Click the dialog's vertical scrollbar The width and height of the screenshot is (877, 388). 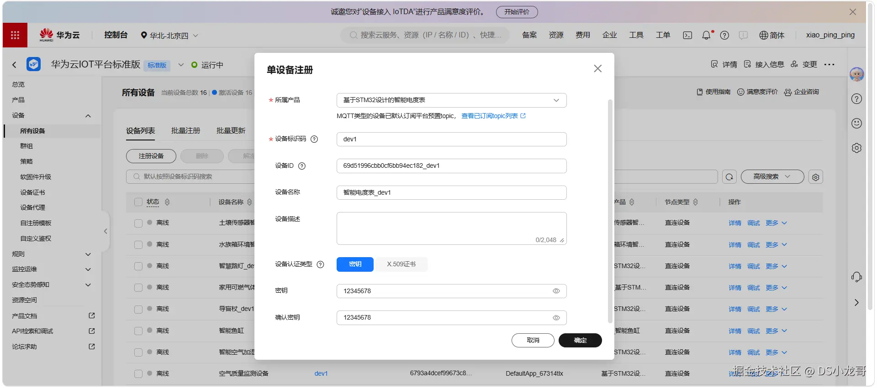pyautogui.click(x=610, y=211)
